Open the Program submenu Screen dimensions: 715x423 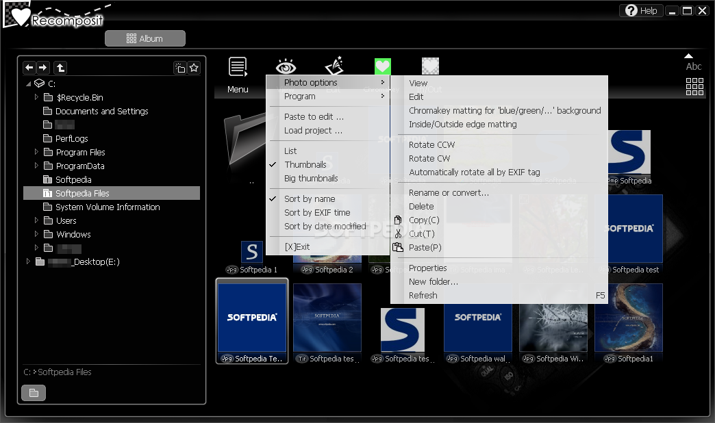[327, 97]
